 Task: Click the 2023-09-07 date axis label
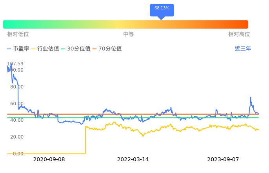point(223,160)
